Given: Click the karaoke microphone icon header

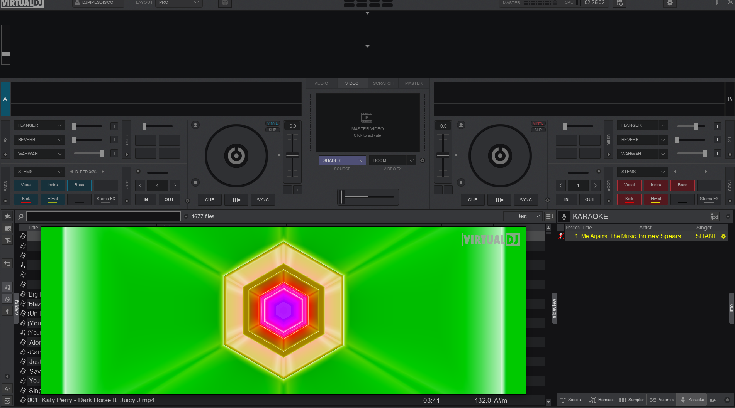Looking at the screenshot, I should [564, 217].
